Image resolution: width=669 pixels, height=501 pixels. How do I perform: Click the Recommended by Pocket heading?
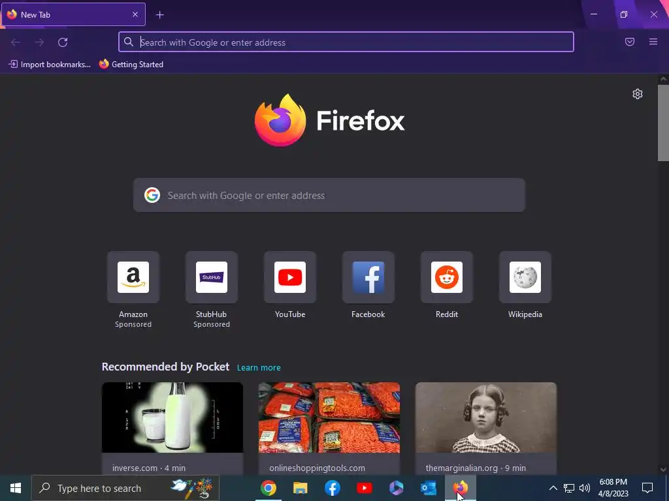tap(165, 367)
